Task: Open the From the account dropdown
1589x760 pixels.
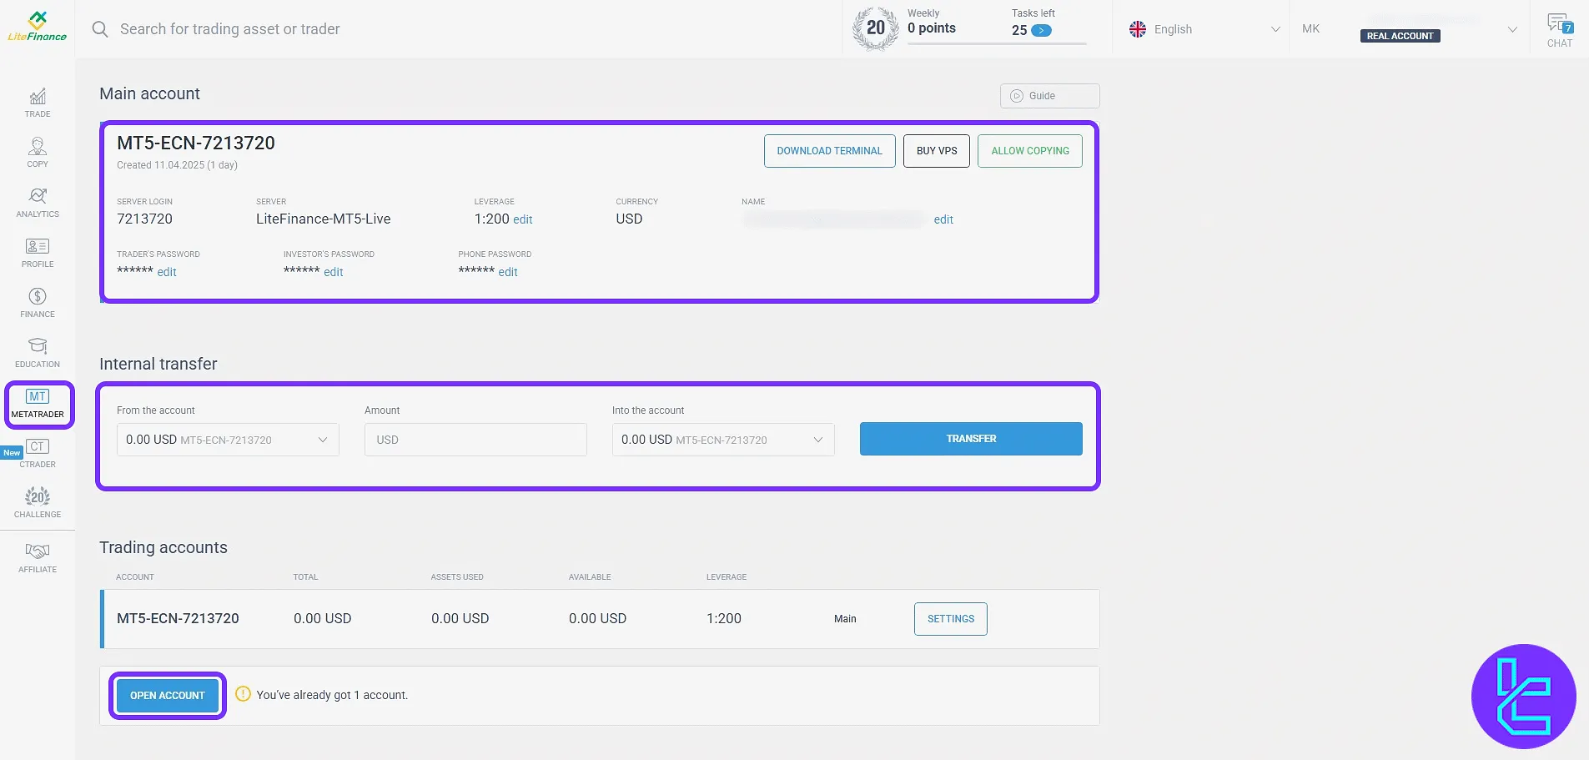Action: (x=228, y=440)
